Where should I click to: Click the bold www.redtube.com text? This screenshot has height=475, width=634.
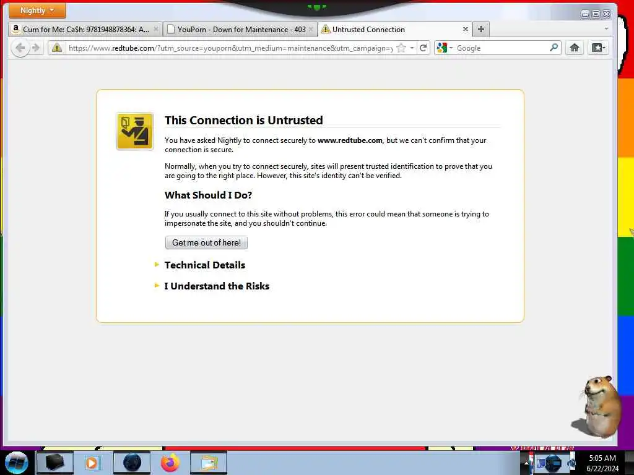pos(350,140)
